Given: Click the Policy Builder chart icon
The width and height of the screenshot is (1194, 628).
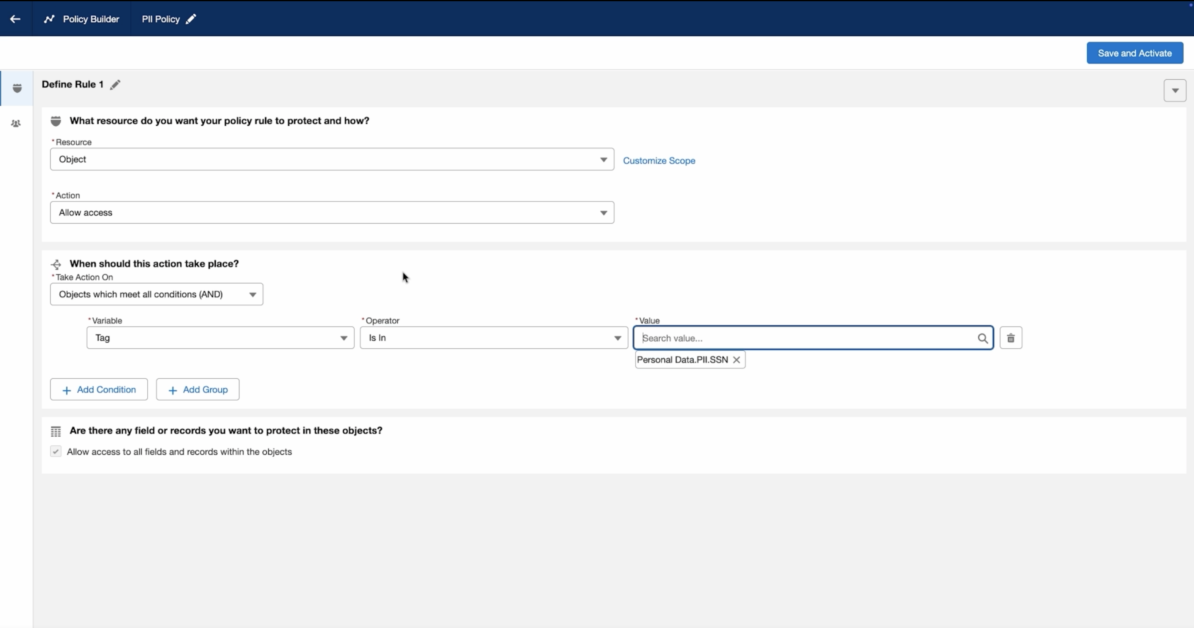Looking at the screenshot, I should pyautogui.click(x=49, y=19).
